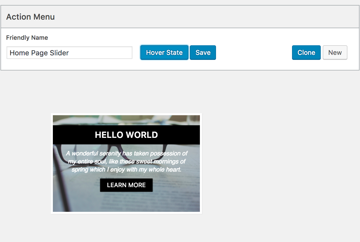Select the HELLO WORLD heading text

tap(126, 135)
